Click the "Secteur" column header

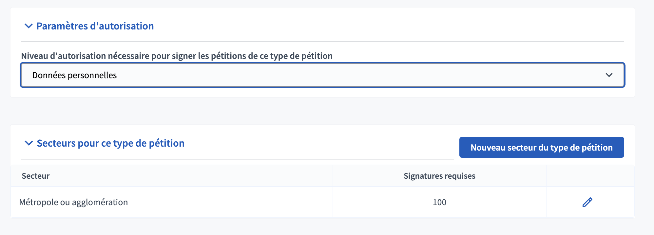tap(36, 176)
